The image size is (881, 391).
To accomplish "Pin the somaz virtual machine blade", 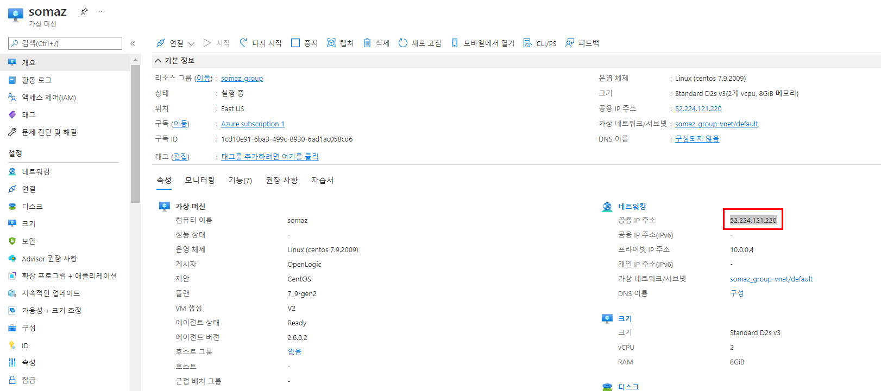I will click(84, 11).
